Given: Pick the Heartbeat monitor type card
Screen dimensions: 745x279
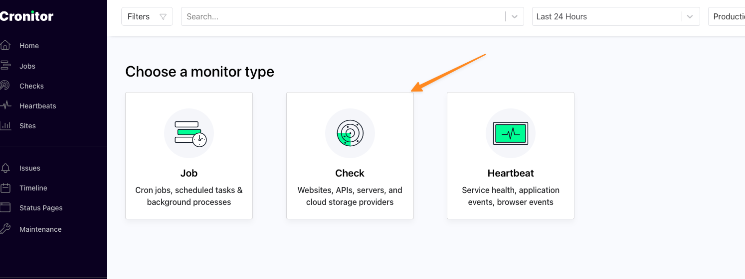Looking at the screenshot, I should pyautogui.click(x=511, y=156).
